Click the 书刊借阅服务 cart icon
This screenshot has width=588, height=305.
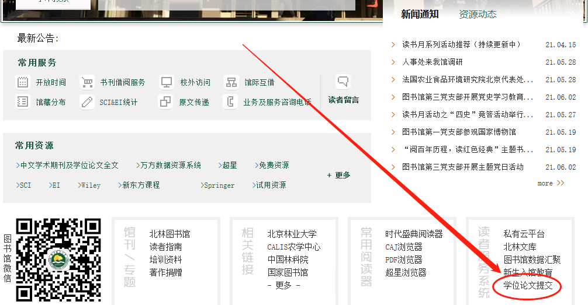(x=87, y=82)
